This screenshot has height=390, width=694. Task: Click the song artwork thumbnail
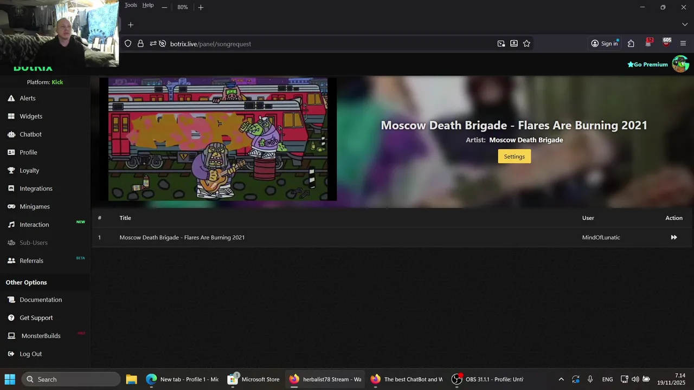point(218,139)
